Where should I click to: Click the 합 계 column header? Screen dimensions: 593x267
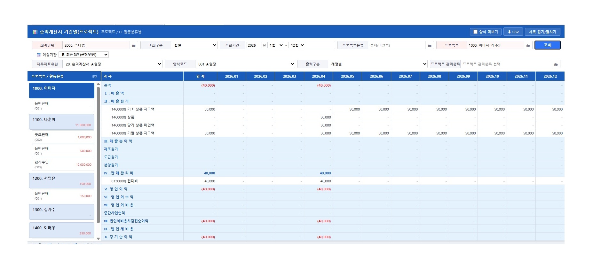click(x=200, y=76)
